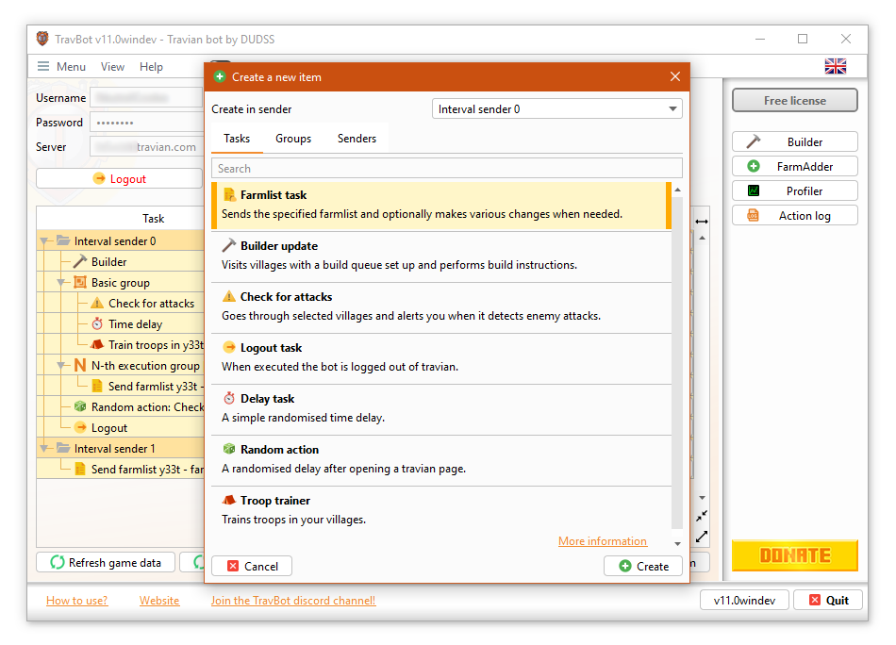This screenshot has height=645, width=896.
Task: Click the tent icon beside Train troops in y33t
Action: coord(97,344)
